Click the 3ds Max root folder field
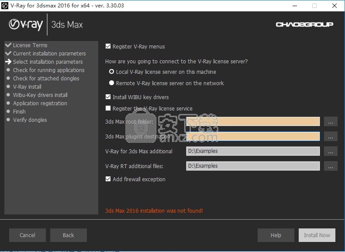Screen dimensions: 345x252 [x=253, y=121]
